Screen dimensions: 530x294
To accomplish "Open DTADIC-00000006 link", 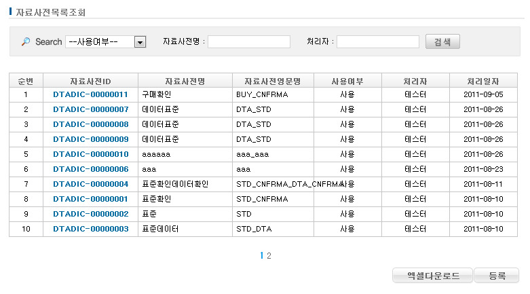I will 90,170.
